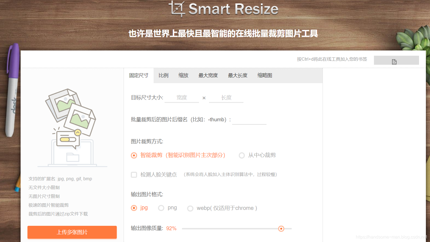
Task: Open the 最大长度 tab
Action: point(238,75)
